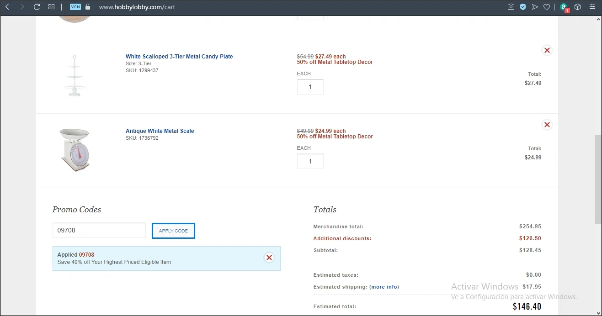Open the Easy Setup sliders menu
The width and height of the screenshot is (602, 316).
tap(592, 7)
